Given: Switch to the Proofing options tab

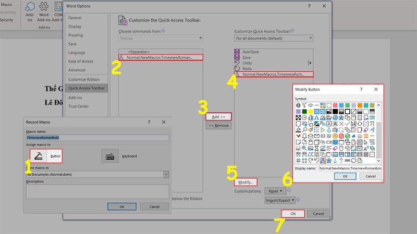Looking at the screenshot, I should click(x=76, y=35).
